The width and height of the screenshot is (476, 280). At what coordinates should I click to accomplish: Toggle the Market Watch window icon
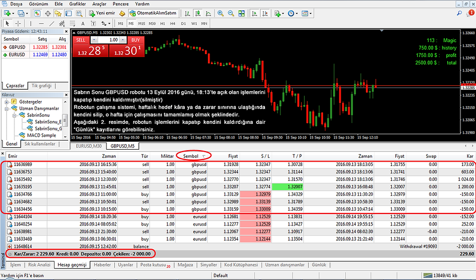37,13
